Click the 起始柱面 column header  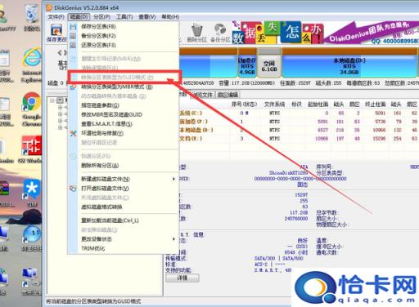pos(318,105)
